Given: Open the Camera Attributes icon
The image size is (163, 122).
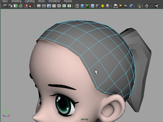Looking at the screenshot, I should coord(10,6).
